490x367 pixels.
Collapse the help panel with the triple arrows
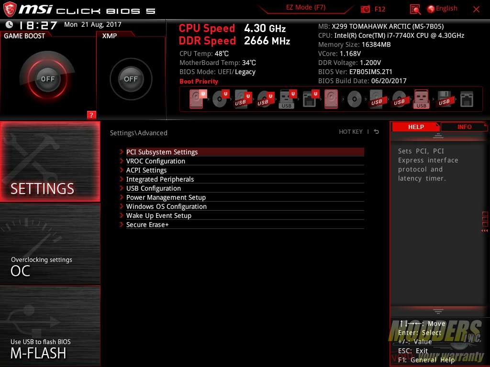click(484, 231)
